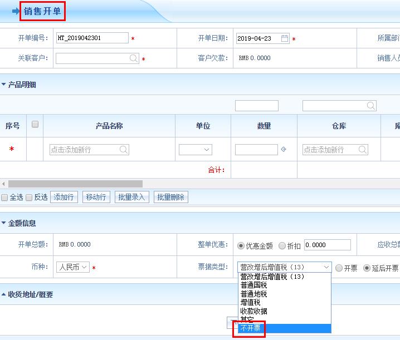Select 营改增后增值税（13）from the list
This screenshot has width=400, height=340.
tap(285, 277)
